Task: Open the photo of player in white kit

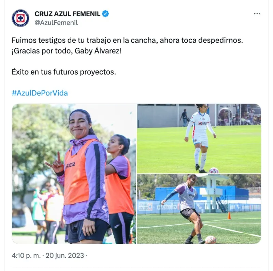Action: (199, 138)
